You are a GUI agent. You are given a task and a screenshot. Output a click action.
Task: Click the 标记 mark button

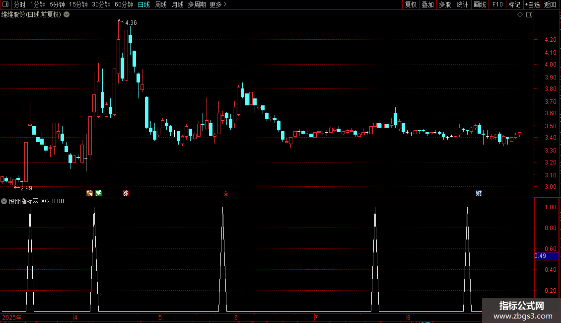point(514,4)
